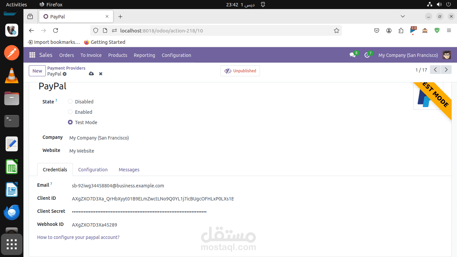The height and width of the screenshot is (257, 457).
Task: Open a new Firefox tab
Action: pos(120,16)
